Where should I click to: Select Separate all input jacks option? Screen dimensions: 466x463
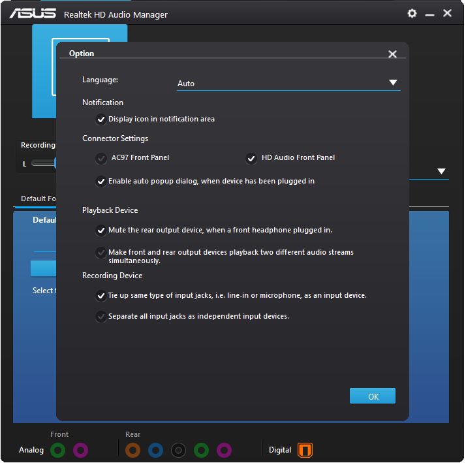101,317
